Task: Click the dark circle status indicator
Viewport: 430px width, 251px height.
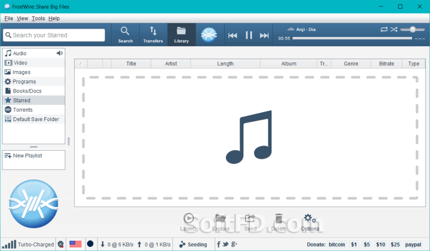Action: pyautogui.click(x=90, y=244)
